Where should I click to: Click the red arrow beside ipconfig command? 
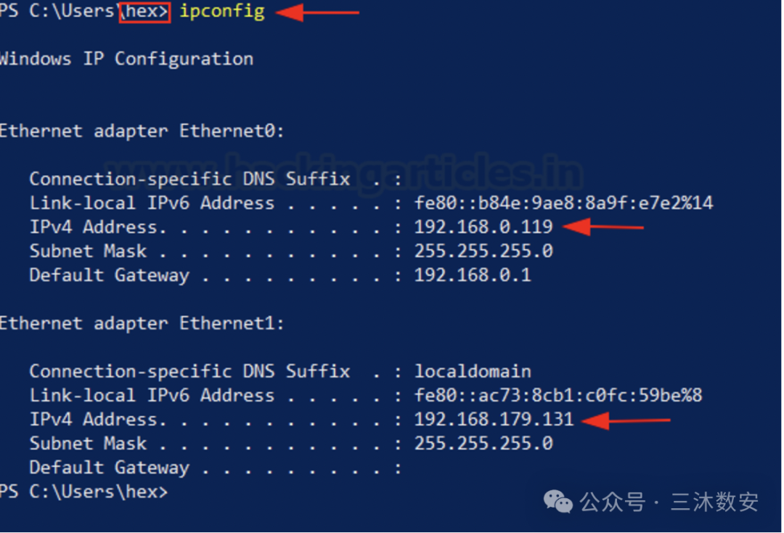point(317,12)
